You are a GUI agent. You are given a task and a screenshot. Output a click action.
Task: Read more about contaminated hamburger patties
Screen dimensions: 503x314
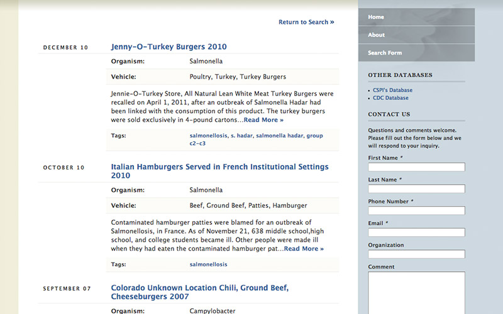click(x=304, y=249)
